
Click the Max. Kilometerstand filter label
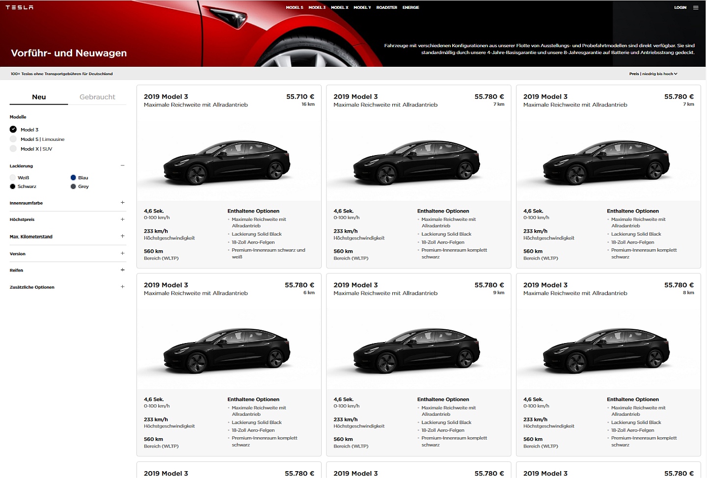[31, 237]
